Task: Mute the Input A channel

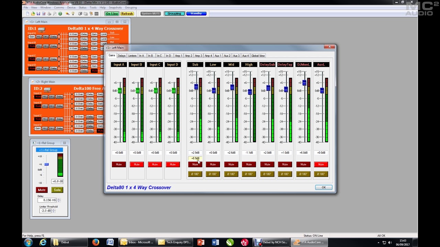Action: 119,165
